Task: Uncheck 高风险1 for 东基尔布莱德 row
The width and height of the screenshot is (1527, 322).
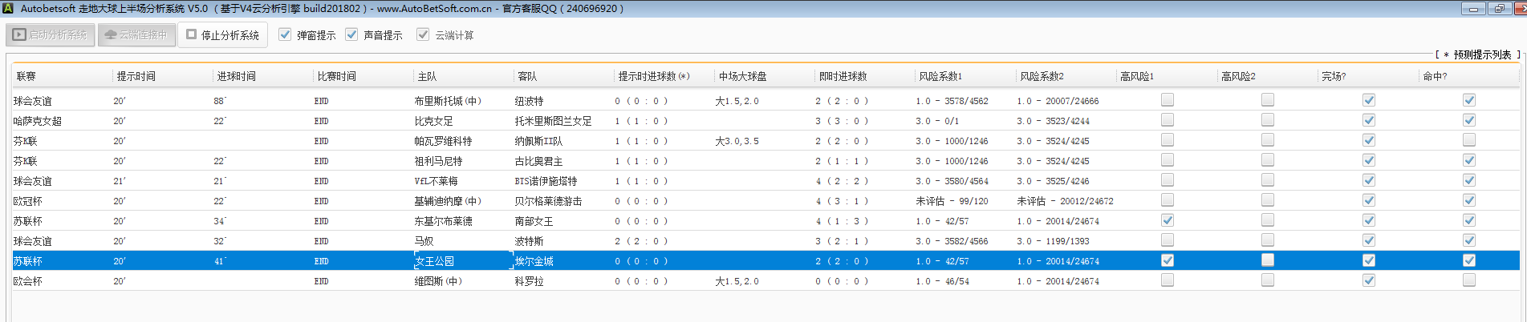Action: tap(1168, 220)
